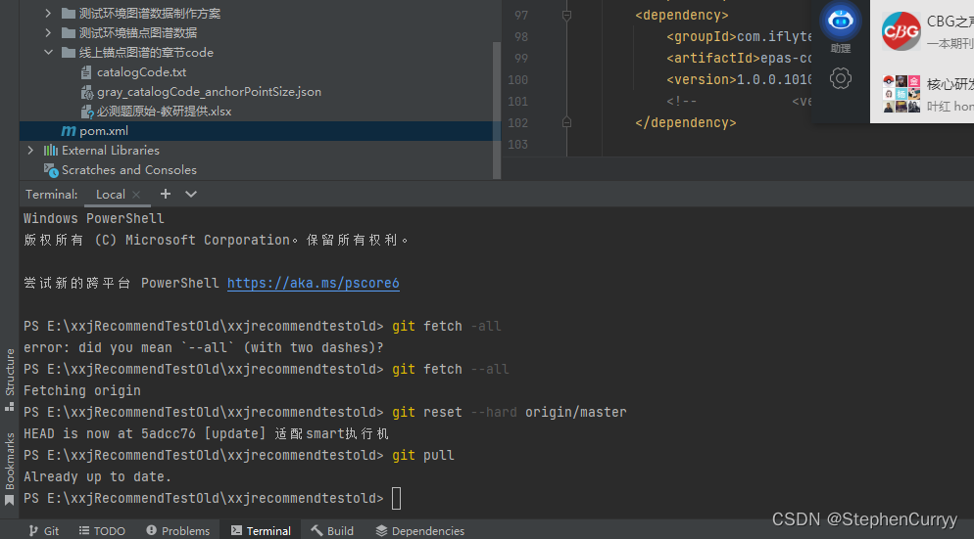Open the terminal session options dropdown
Viewport: 974px width, 539px height.
pyautogui.click(x=191, y=194)
